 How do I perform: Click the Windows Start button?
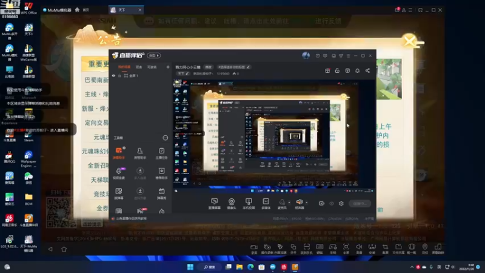(190, 267)
